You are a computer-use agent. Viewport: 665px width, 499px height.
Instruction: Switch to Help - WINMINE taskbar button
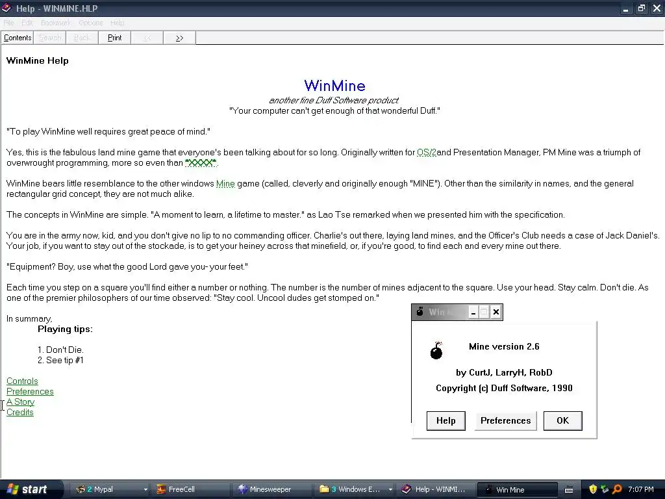point(436,489)
